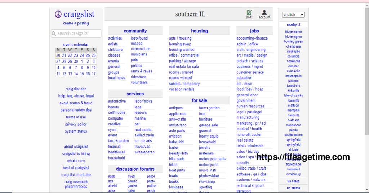Open the activities community link
The width and height of the screenshot is (369, 193).
(x=115, y=38)
